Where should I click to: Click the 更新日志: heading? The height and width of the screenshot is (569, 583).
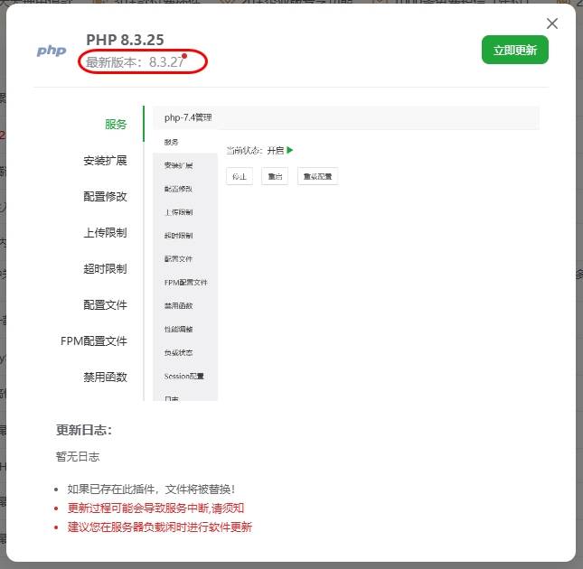84,430
